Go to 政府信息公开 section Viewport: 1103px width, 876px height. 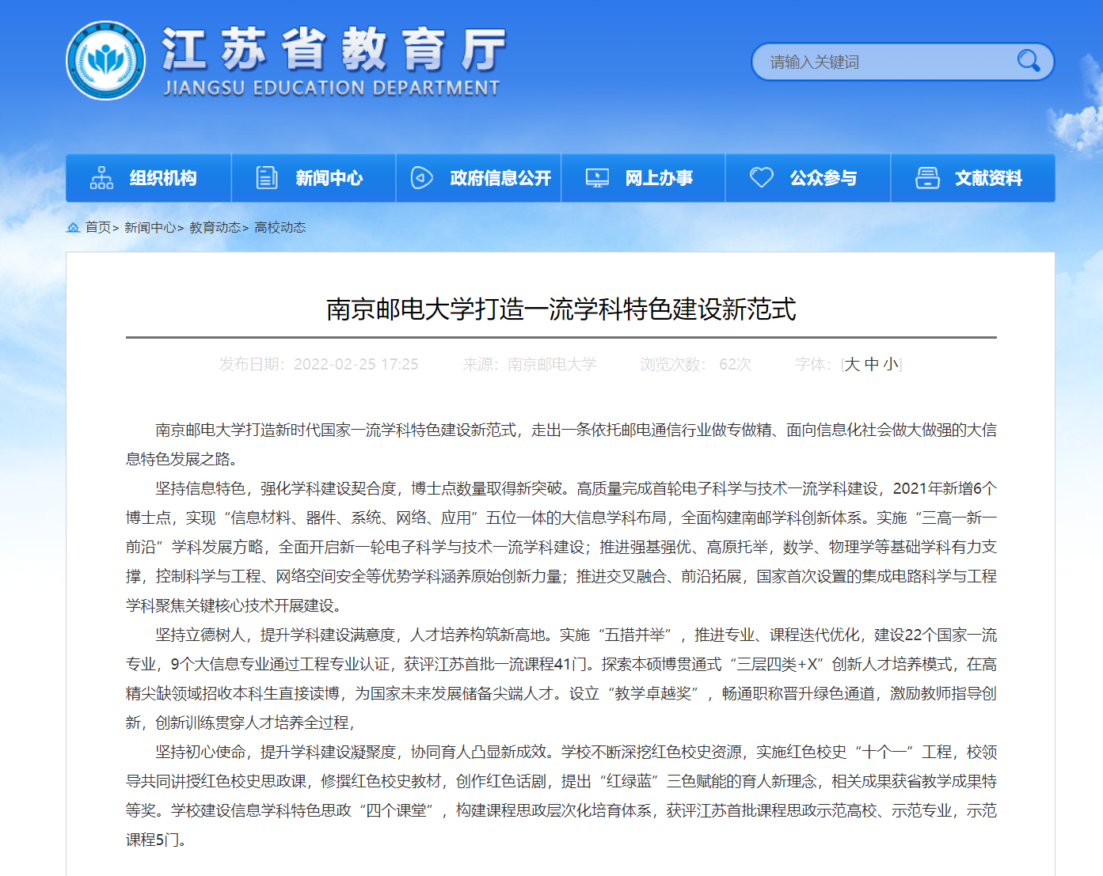pos(500,178)
